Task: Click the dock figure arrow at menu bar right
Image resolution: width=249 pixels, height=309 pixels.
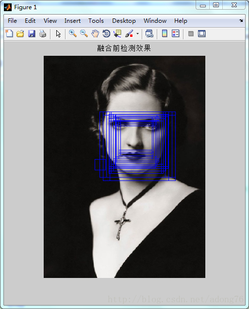Action: [241, 20]
